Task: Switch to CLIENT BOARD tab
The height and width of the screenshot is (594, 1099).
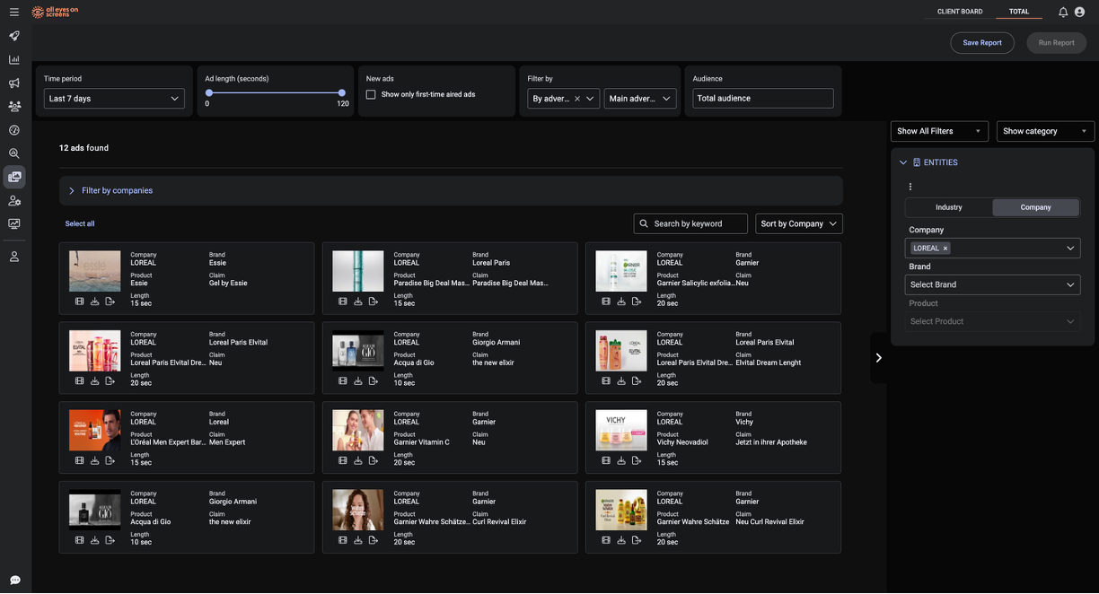Action: pyautogui.click(x=960, y=12)
